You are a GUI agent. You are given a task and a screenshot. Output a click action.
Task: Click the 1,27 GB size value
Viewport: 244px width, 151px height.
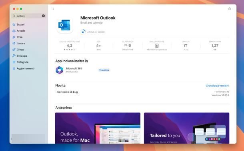[215, 46]
